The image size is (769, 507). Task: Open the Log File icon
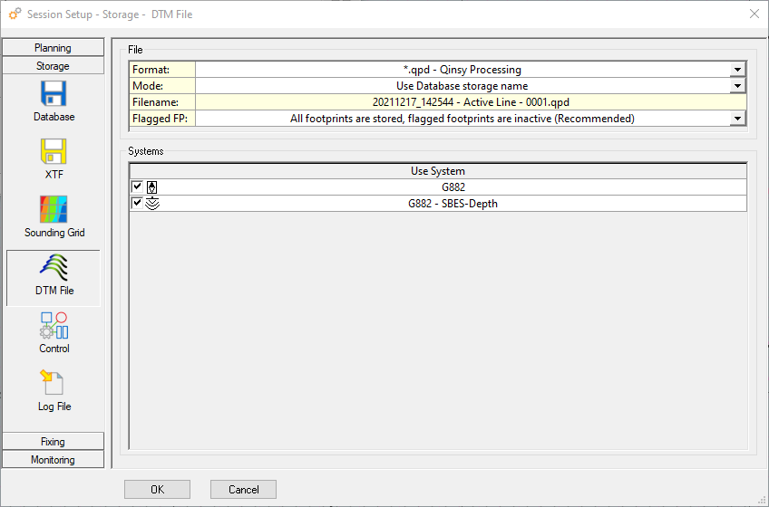pos(52,383)
